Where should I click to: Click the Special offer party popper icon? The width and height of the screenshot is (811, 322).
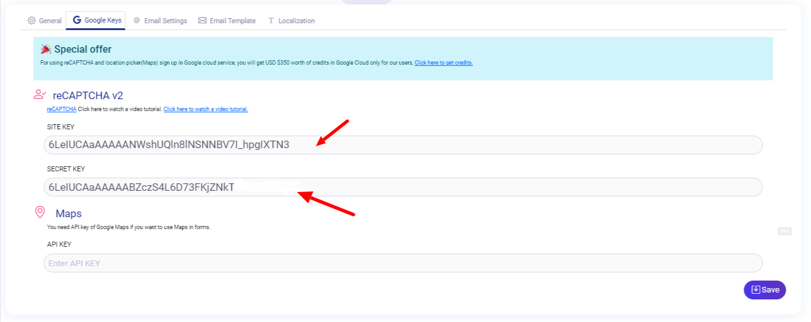[45, 49]
